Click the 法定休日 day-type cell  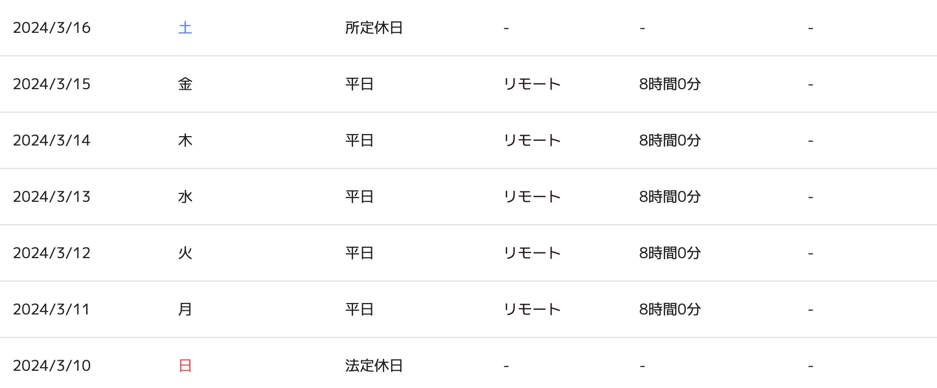374,366
